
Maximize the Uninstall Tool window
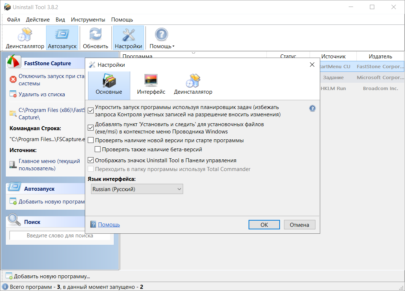[x=372, y=7]
